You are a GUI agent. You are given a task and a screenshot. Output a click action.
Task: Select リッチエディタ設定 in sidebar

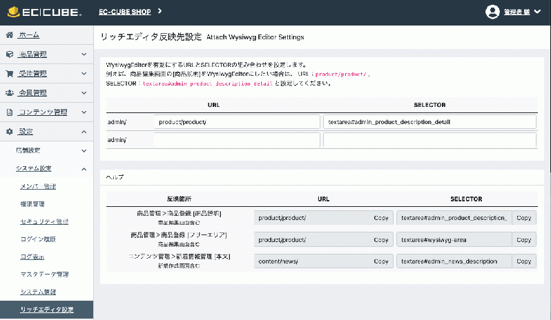pyautogui.click(x=47, y=310)
